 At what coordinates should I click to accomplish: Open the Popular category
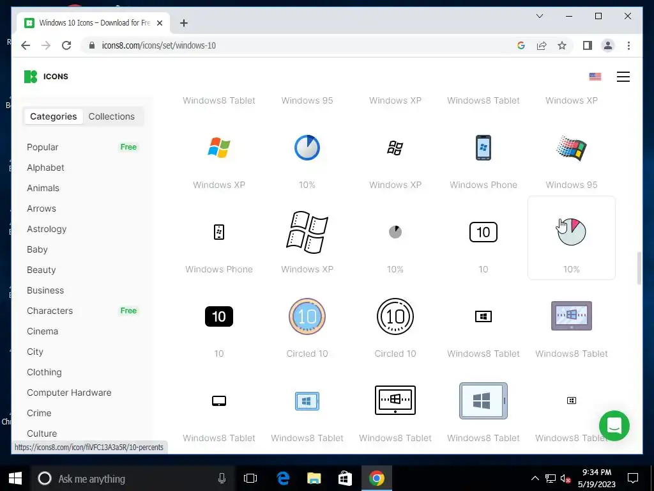[43, 148]
